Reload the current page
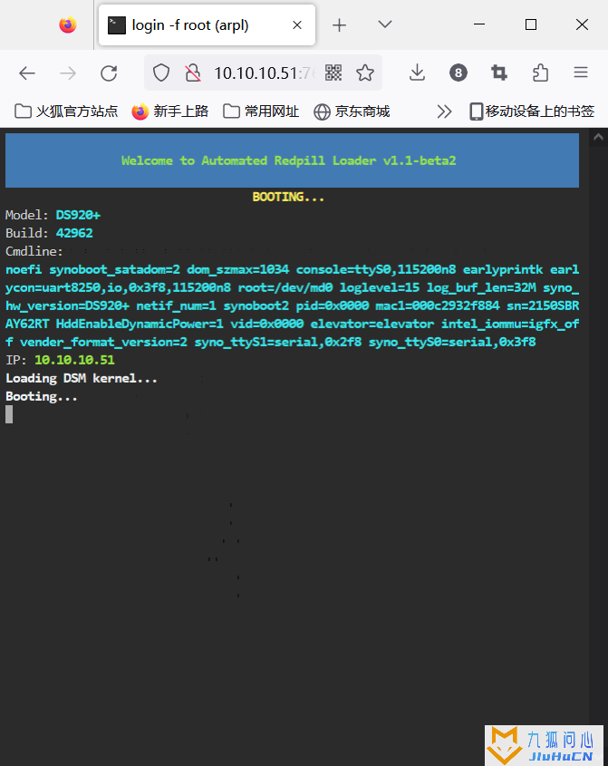The width and height of the screenshot is (608, 766). coord(109,73)
